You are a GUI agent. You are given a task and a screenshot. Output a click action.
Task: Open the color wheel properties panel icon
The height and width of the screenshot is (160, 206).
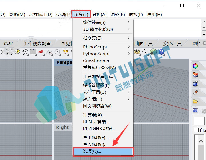click(195, 66)
